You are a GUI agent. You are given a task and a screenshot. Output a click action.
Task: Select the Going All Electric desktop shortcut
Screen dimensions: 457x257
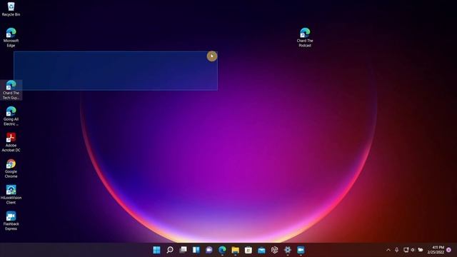(x=11, y=116)
